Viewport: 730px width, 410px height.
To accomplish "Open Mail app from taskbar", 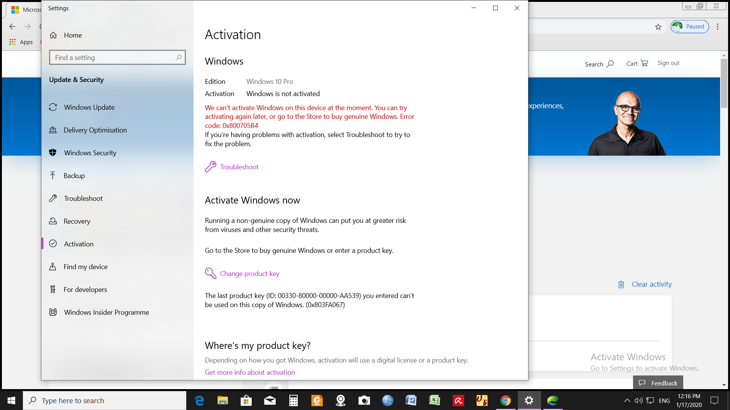I will [x=270, y=401].
